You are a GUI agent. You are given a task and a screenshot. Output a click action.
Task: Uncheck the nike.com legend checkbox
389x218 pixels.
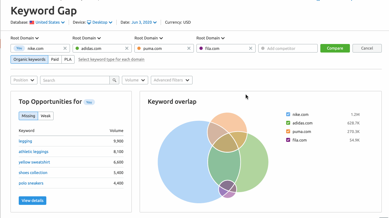click(x=288, y=115)
